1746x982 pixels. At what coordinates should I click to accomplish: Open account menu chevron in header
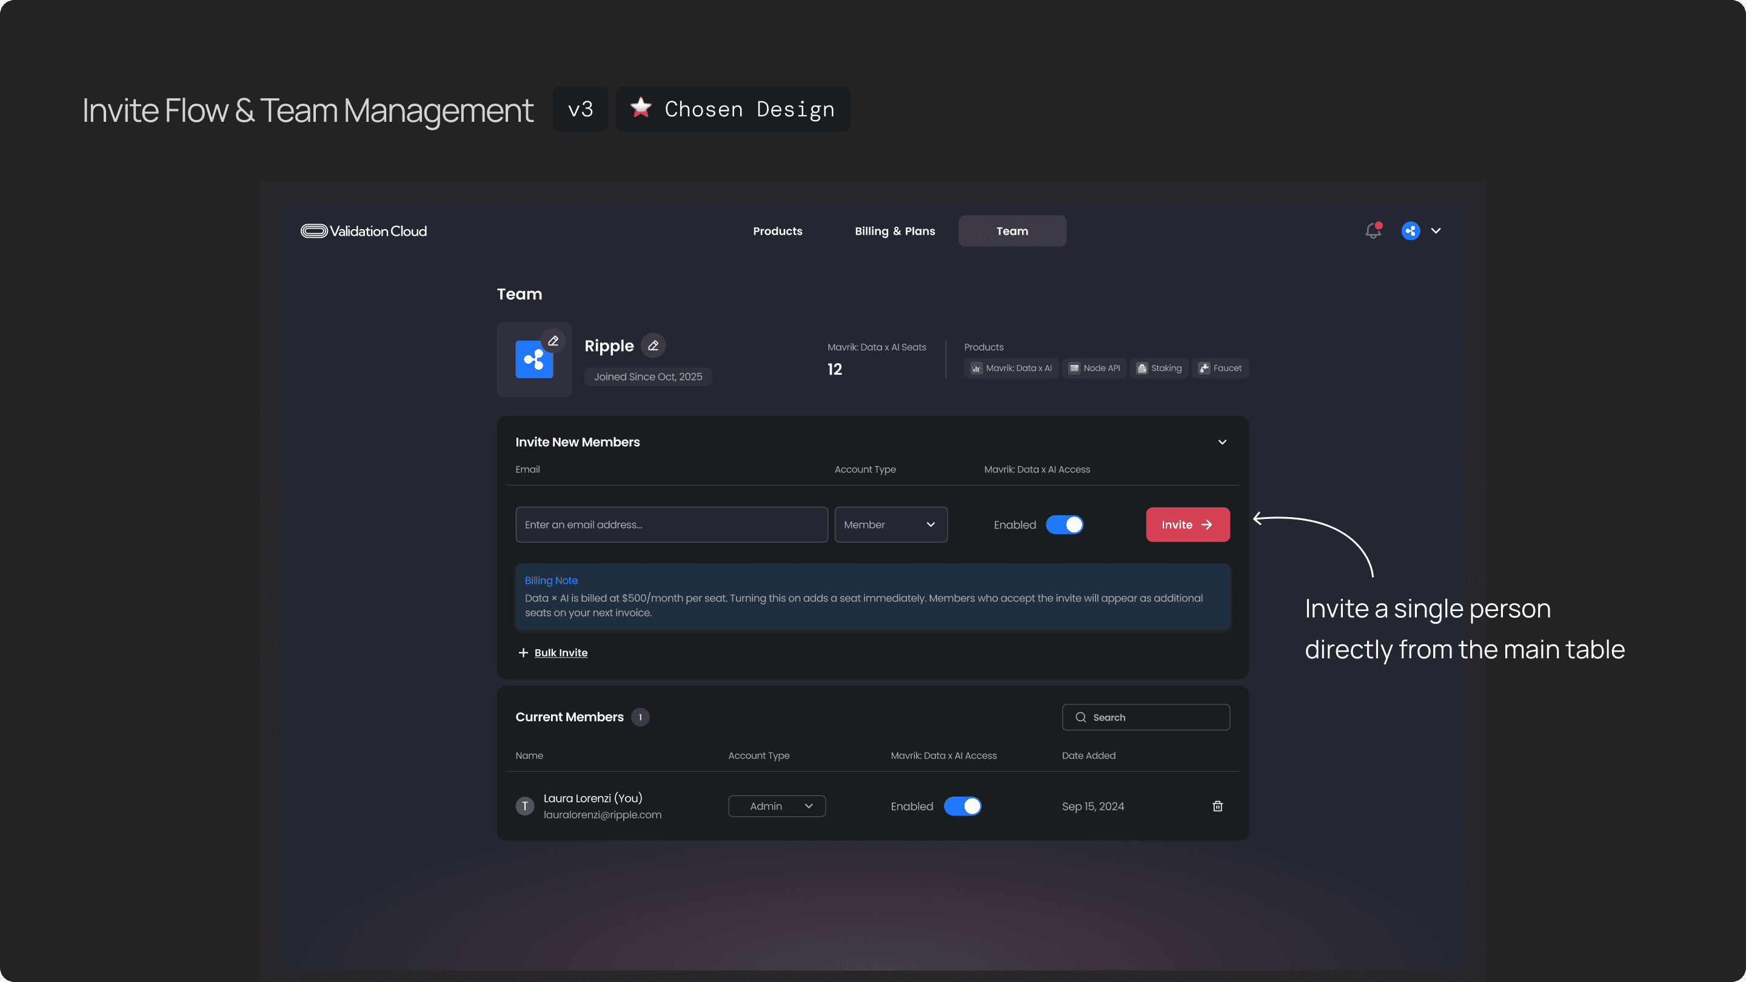point(1436,231)
